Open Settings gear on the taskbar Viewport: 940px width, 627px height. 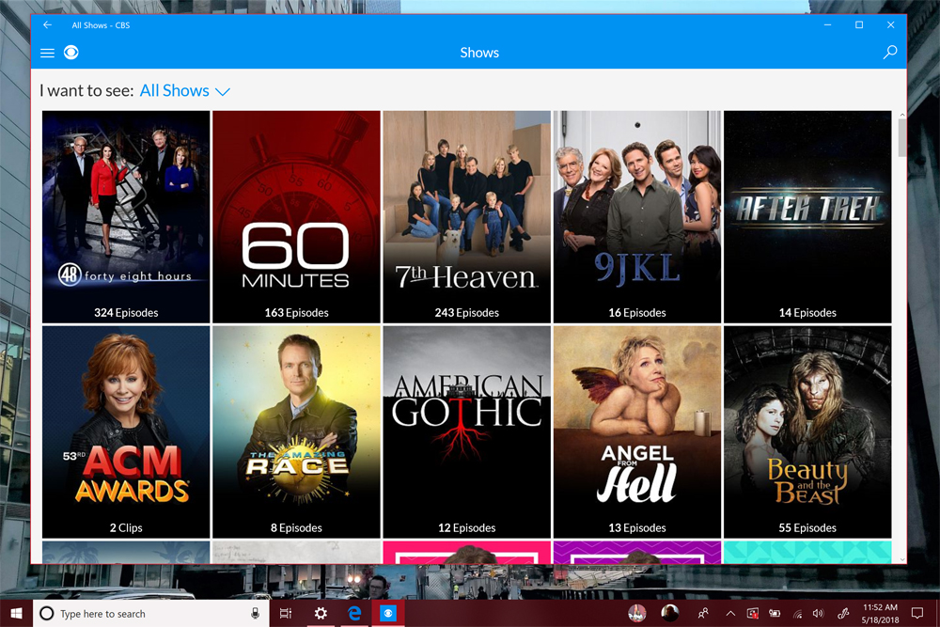pos(321,613)
